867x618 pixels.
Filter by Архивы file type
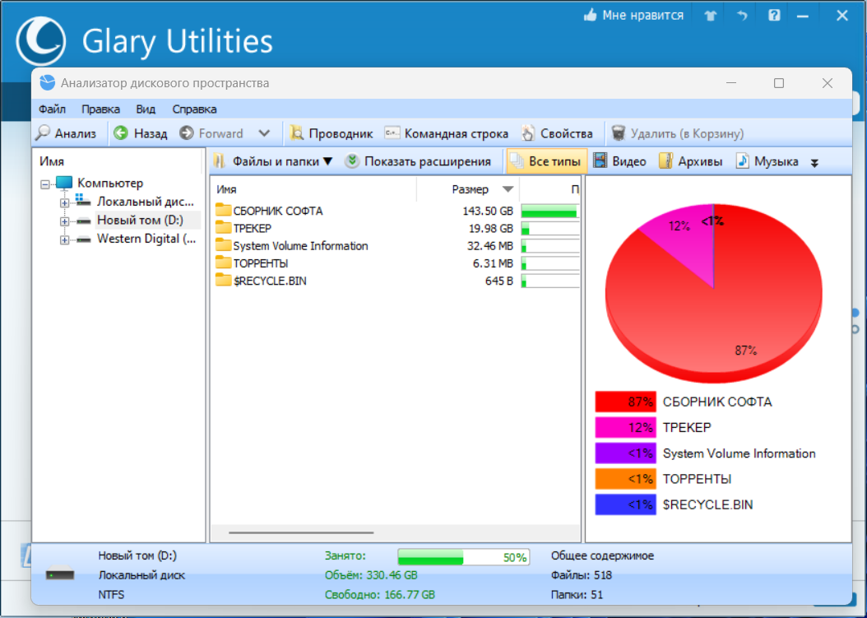[691, 161]
